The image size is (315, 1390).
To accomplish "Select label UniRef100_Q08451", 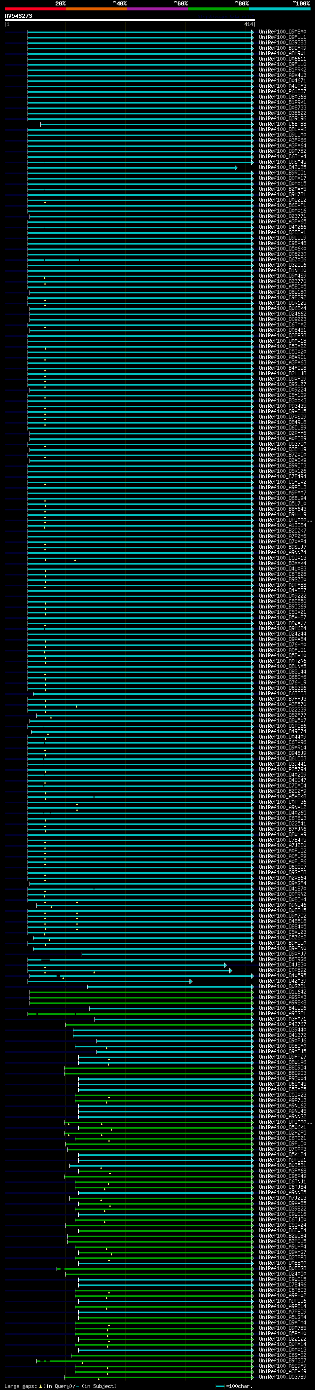I will (283, 330).
